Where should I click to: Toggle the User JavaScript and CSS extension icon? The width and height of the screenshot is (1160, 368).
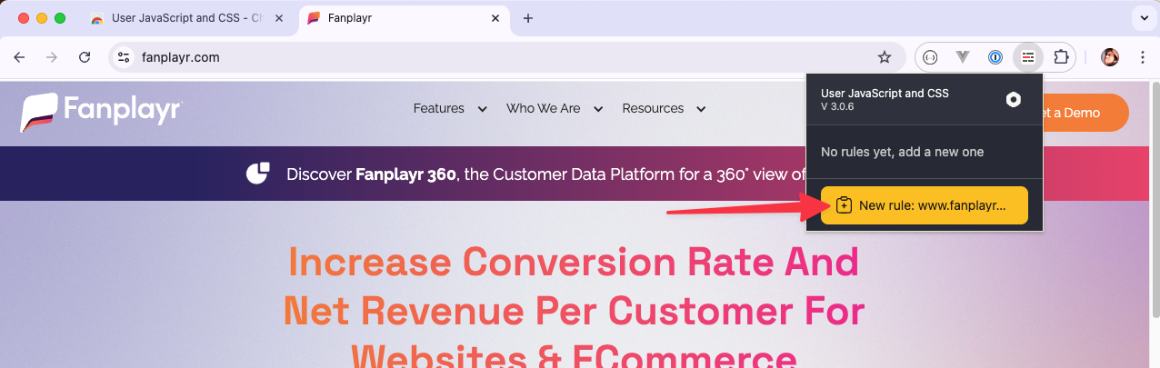pos(1028,57)
